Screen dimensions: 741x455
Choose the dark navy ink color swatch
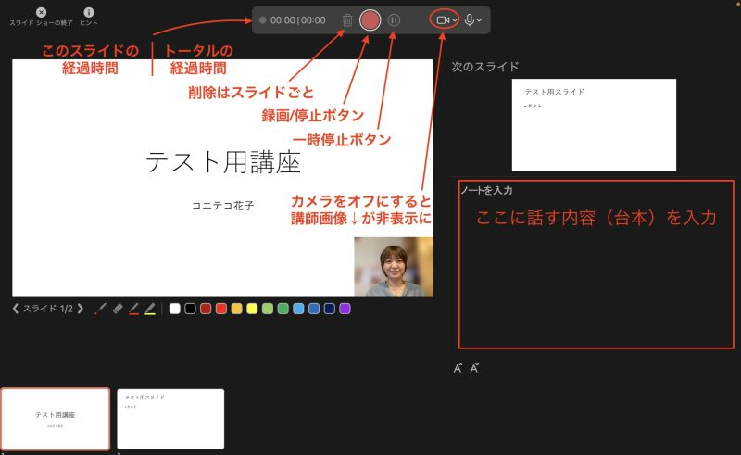pos(330,309)
